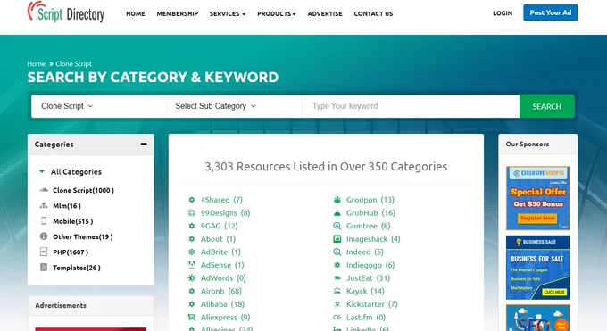Click the cart icon beside Aliexpress

[192, 317]
